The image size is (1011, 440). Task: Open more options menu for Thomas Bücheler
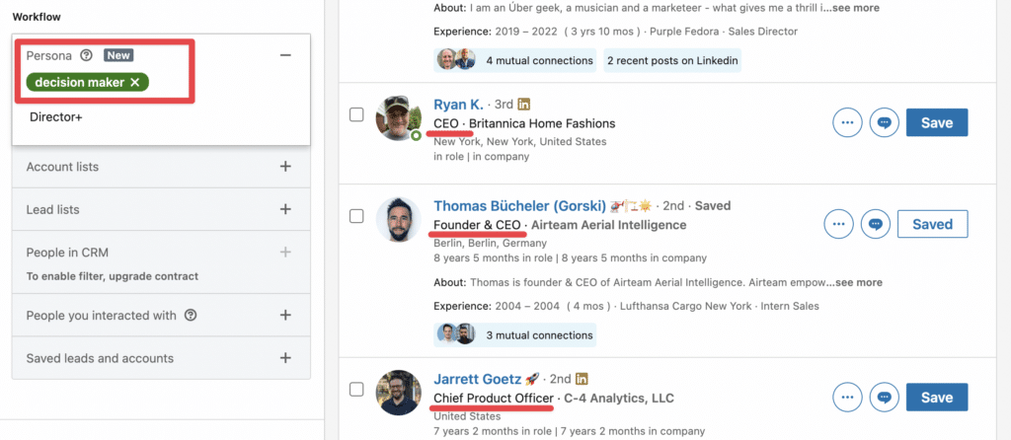click(839, 224)
